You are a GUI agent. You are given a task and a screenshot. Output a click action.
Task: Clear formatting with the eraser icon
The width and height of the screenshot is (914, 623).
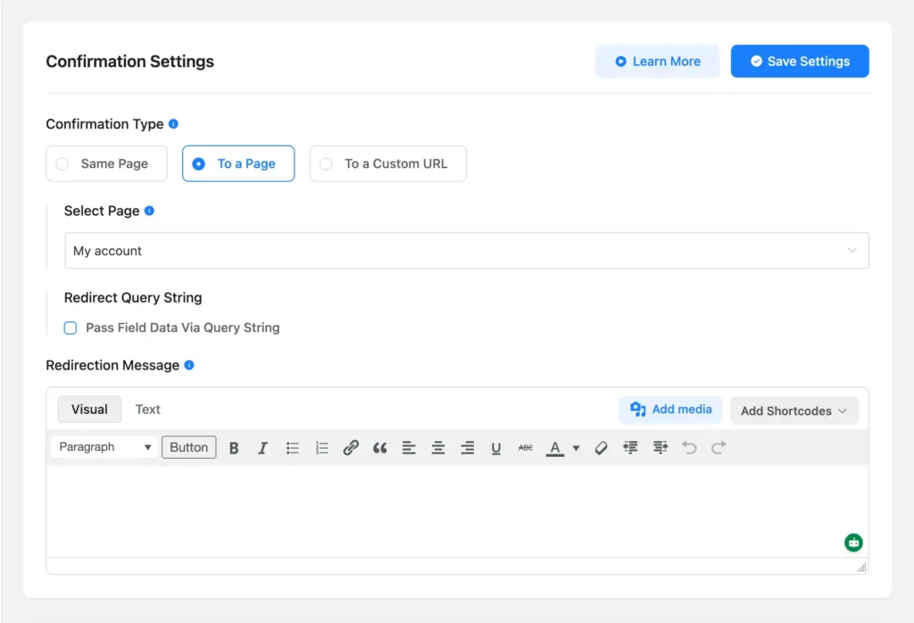tap(600, 447)
